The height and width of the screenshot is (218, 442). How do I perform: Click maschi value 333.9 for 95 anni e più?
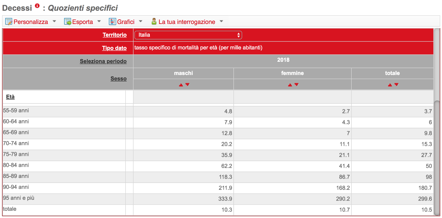pyautogui.click(x=225, y=199)
